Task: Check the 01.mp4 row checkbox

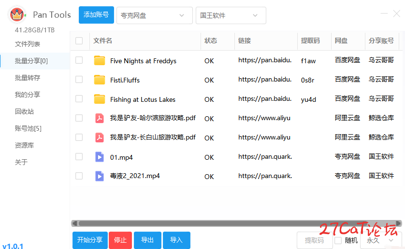Action: 79,157
